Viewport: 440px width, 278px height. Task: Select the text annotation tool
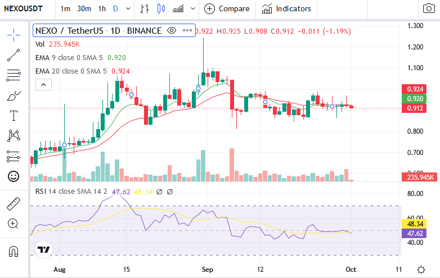pyautogui.click(x=14, y=116)
